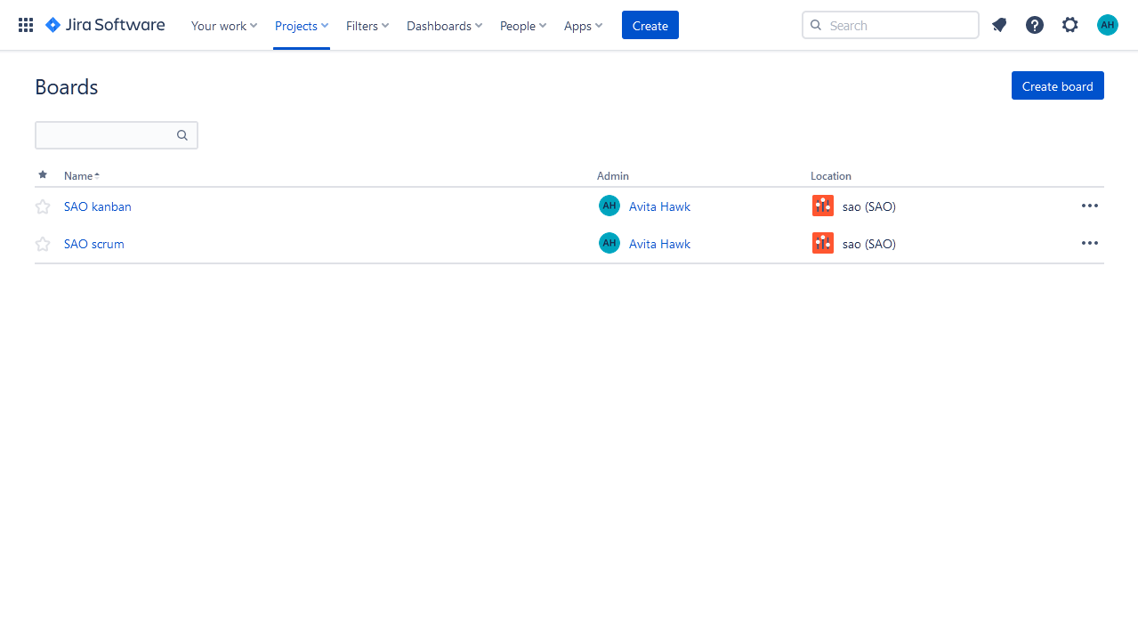
Task: Open your profile avatar AH icon
Action: [1107, 25]
